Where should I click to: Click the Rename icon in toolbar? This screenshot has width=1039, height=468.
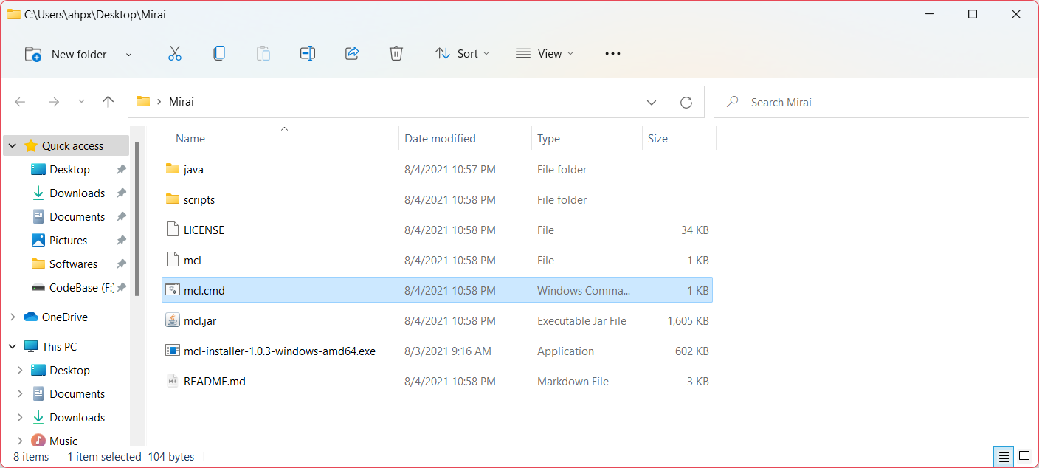click(x=308, y=53)
